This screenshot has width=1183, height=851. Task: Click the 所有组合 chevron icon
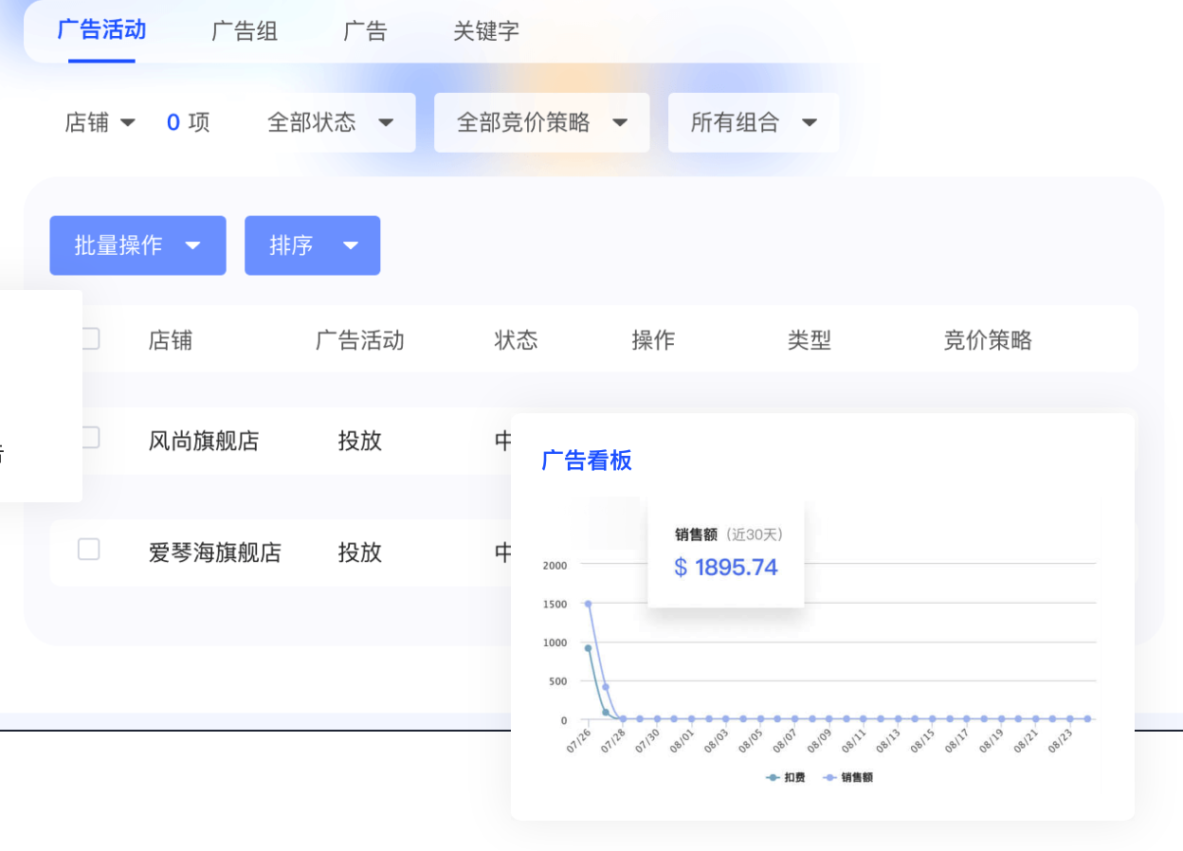point(810,122)
